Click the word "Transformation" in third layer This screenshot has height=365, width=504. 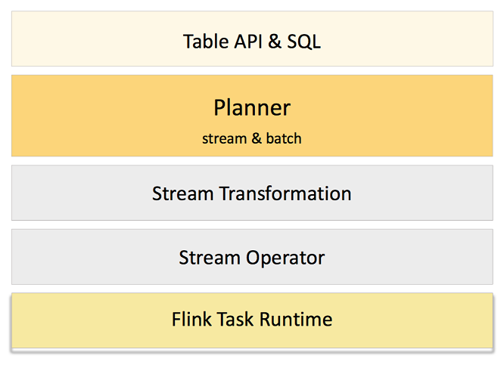click(285, 193)
